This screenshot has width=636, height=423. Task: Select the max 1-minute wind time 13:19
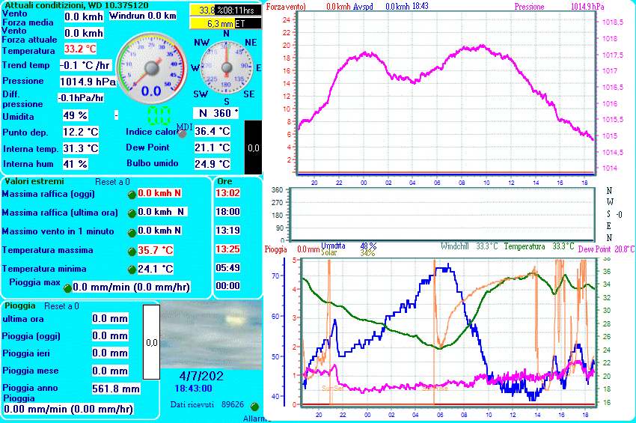[227, 230]
